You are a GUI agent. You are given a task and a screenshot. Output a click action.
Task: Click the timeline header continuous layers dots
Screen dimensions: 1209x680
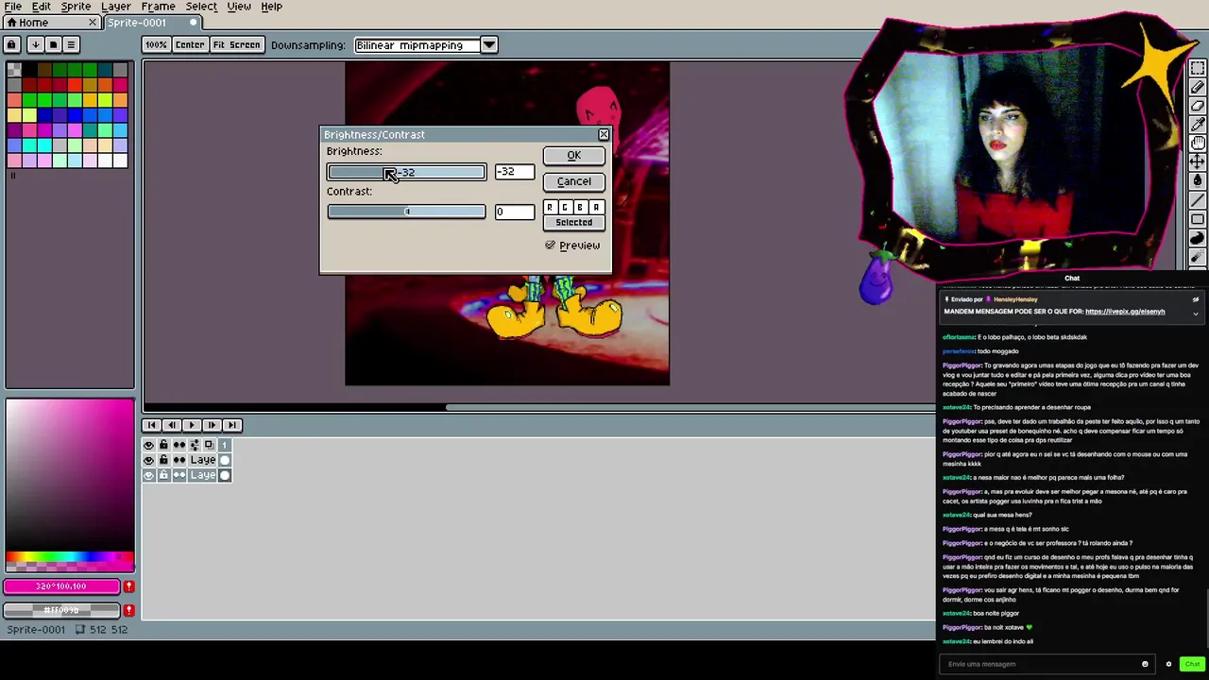tap(179, 445)
